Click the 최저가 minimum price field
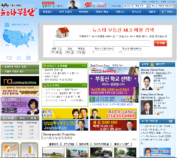The height and width of the screenshot is (158, 177). tap(104, 52)
